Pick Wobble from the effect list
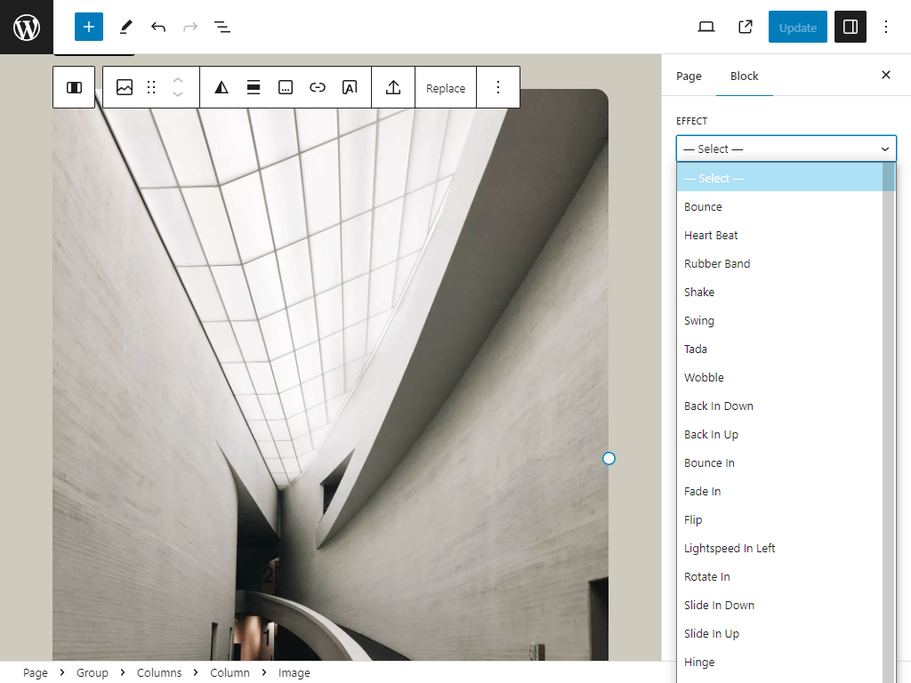Screen dimensions: 911x683 779,377
